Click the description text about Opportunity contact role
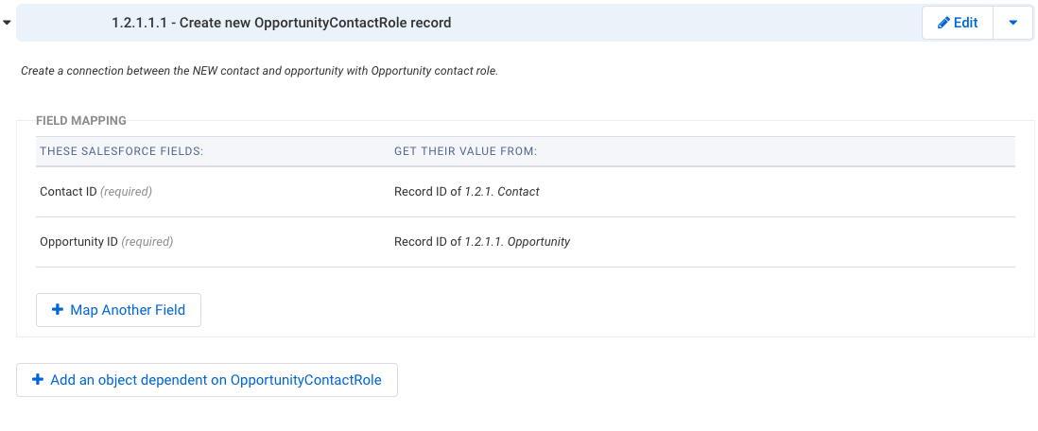 (259, 71)
